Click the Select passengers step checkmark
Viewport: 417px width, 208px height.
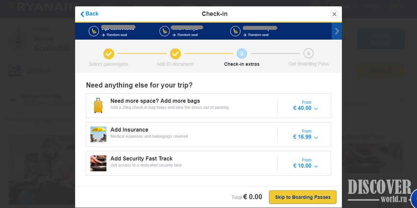point(108,53)
